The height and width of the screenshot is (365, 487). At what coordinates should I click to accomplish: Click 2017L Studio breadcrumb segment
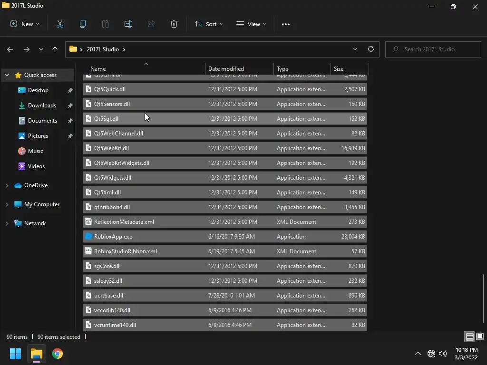(x=103, y=49)
